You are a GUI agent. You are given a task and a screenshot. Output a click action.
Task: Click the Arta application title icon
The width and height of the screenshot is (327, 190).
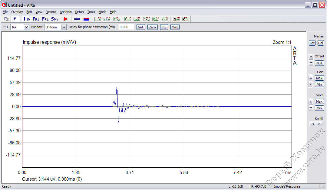pos(4,5)
